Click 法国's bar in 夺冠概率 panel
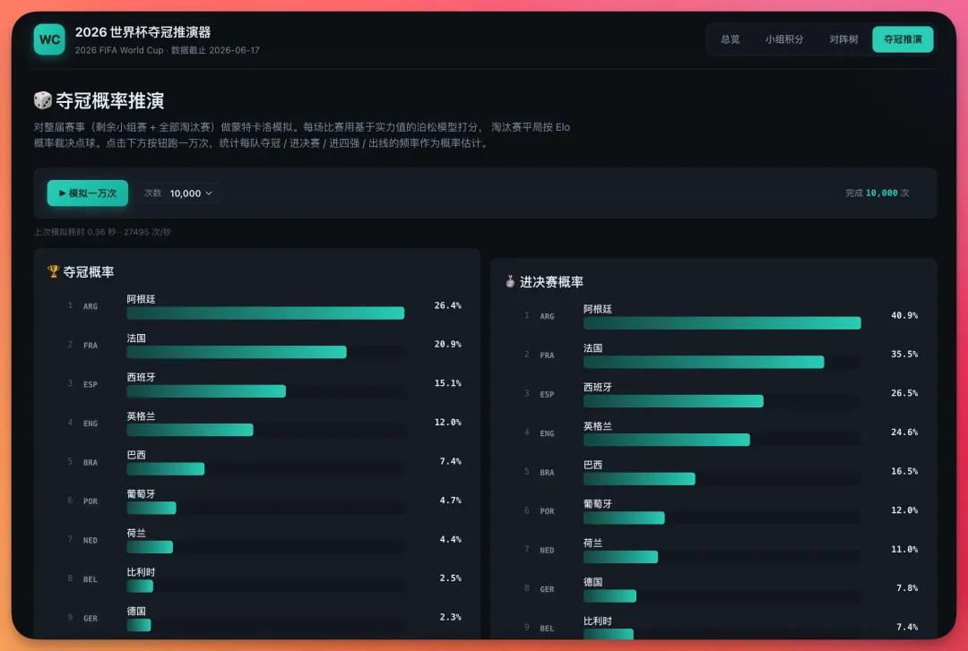 (237, 352)
